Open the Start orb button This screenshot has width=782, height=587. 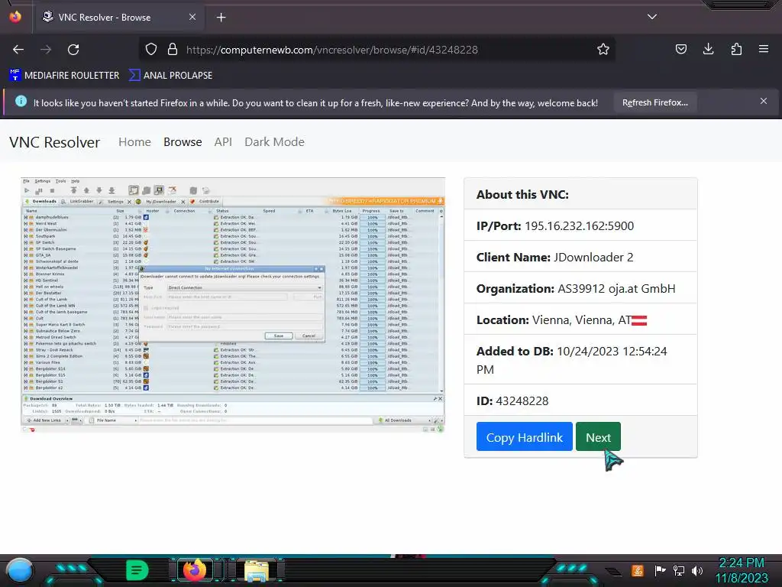tap(20, 570)
